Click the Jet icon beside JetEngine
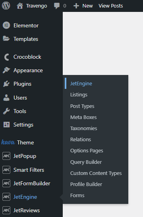The width and height of the screenshot is (143, 217). tap(6, 197)
